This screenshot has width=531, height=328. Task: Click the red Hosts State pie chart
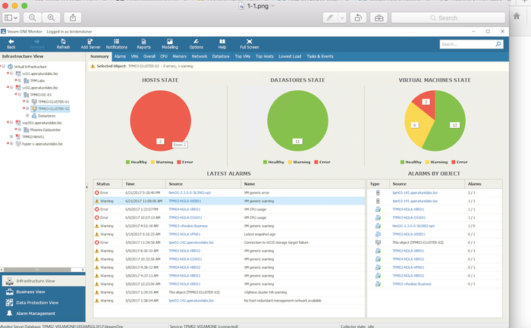coord(159,117)
